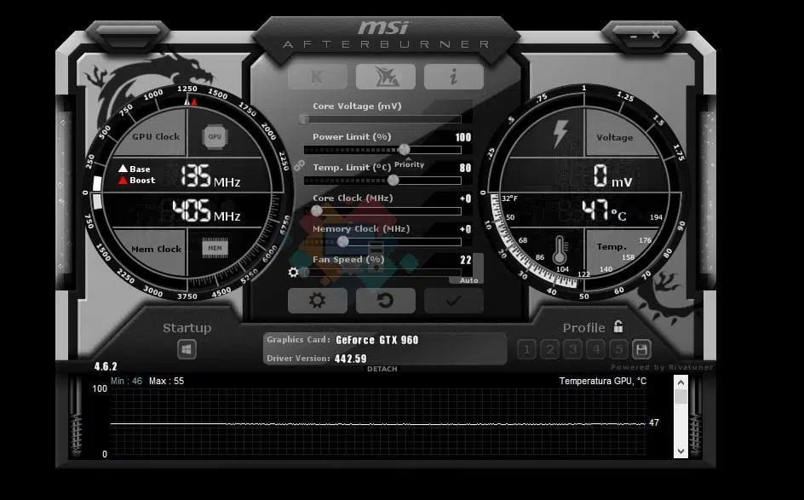804x500 pixels.
Task: Open fan settings gear beside Fan Speed
Action: pos(293,272)
